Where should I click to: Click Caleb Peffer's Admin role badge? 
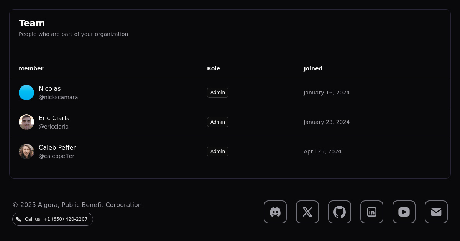pyautogui.click(x=218, y=151)
